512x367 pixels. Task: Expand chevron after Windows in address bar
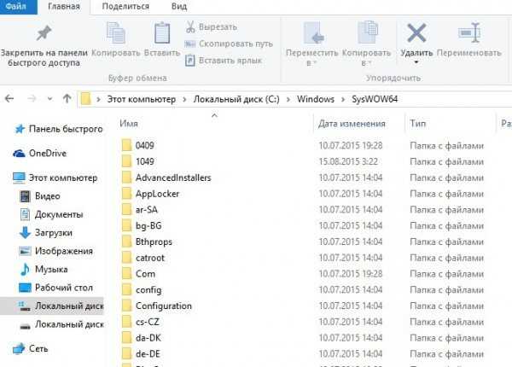tap(343, 99)
